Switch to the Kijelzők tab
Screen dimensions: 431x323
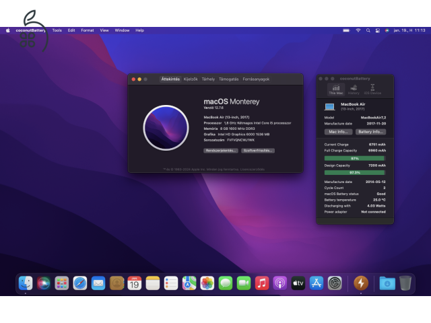pyautogui.click(x=191, y=79)
